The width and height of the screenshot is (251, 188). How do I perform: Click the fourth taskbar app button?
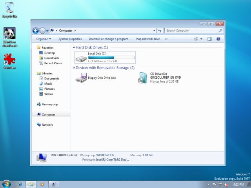pos(54,184)
